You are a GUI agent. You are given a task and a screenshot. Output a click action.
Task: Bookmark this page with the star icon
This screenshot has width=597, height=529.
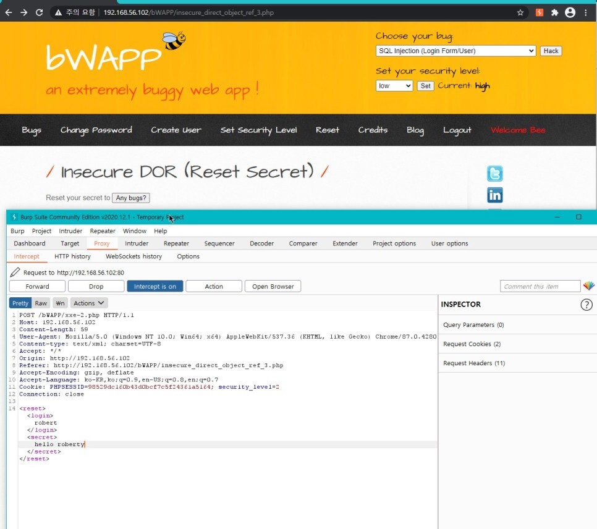pyautogui.click(x=520, y=12)
